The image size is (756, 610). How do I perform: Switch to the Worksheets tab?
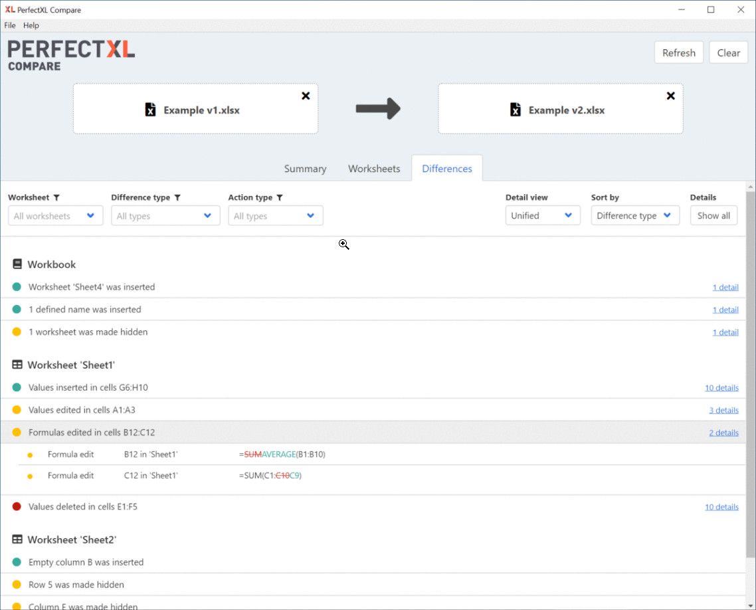374,169
